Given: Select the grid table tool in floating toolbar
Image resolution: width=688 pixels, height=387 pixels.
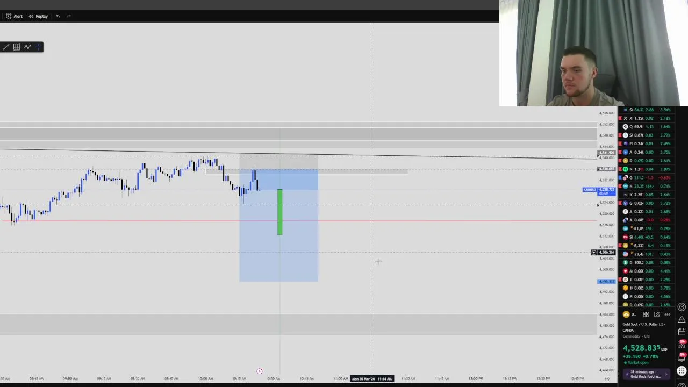Looking at the screenshot, I should (17, 47).
